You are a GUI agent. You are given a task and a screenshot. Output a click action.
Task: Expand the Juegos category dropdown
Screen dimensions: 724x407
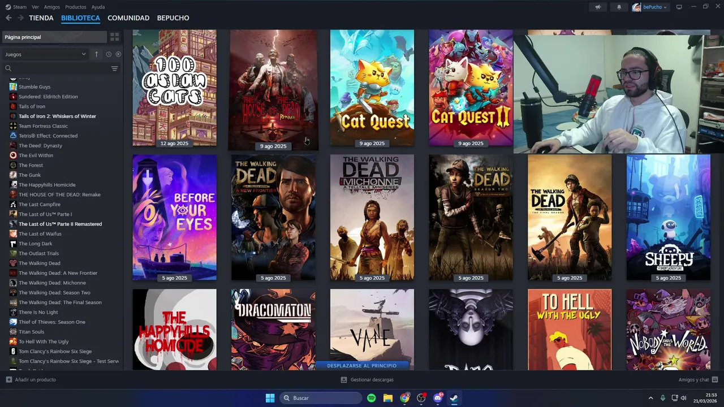tap(45, 54)
